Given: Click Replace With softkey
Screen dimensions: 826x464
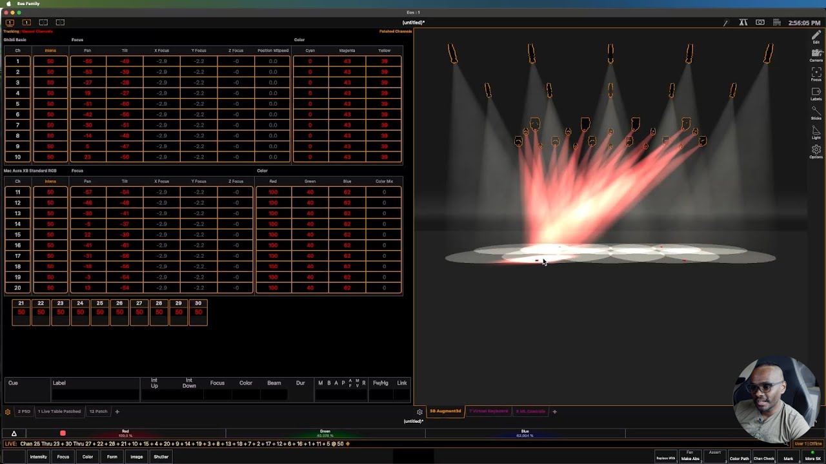Looking at the screenshot, I should coord(665,457).
